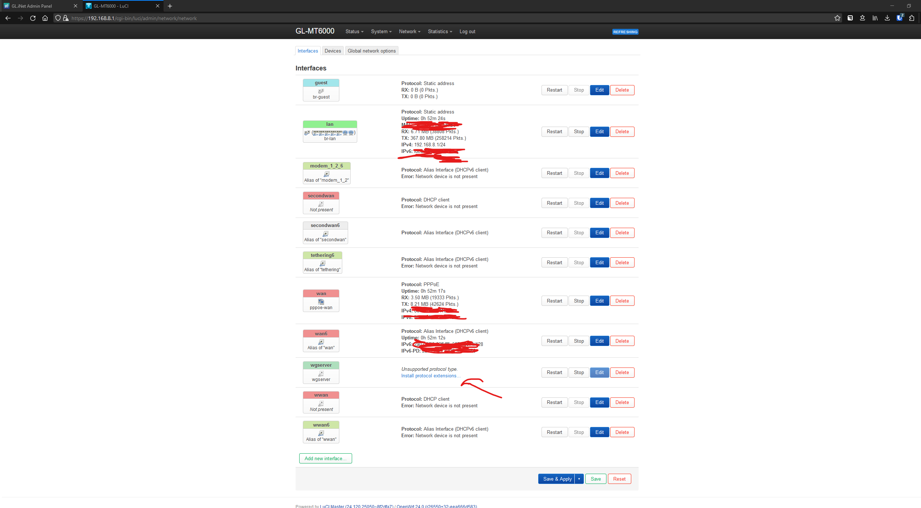Edit the wan6 interface
This screenshot has height=508, width=921.
(600, 341)
